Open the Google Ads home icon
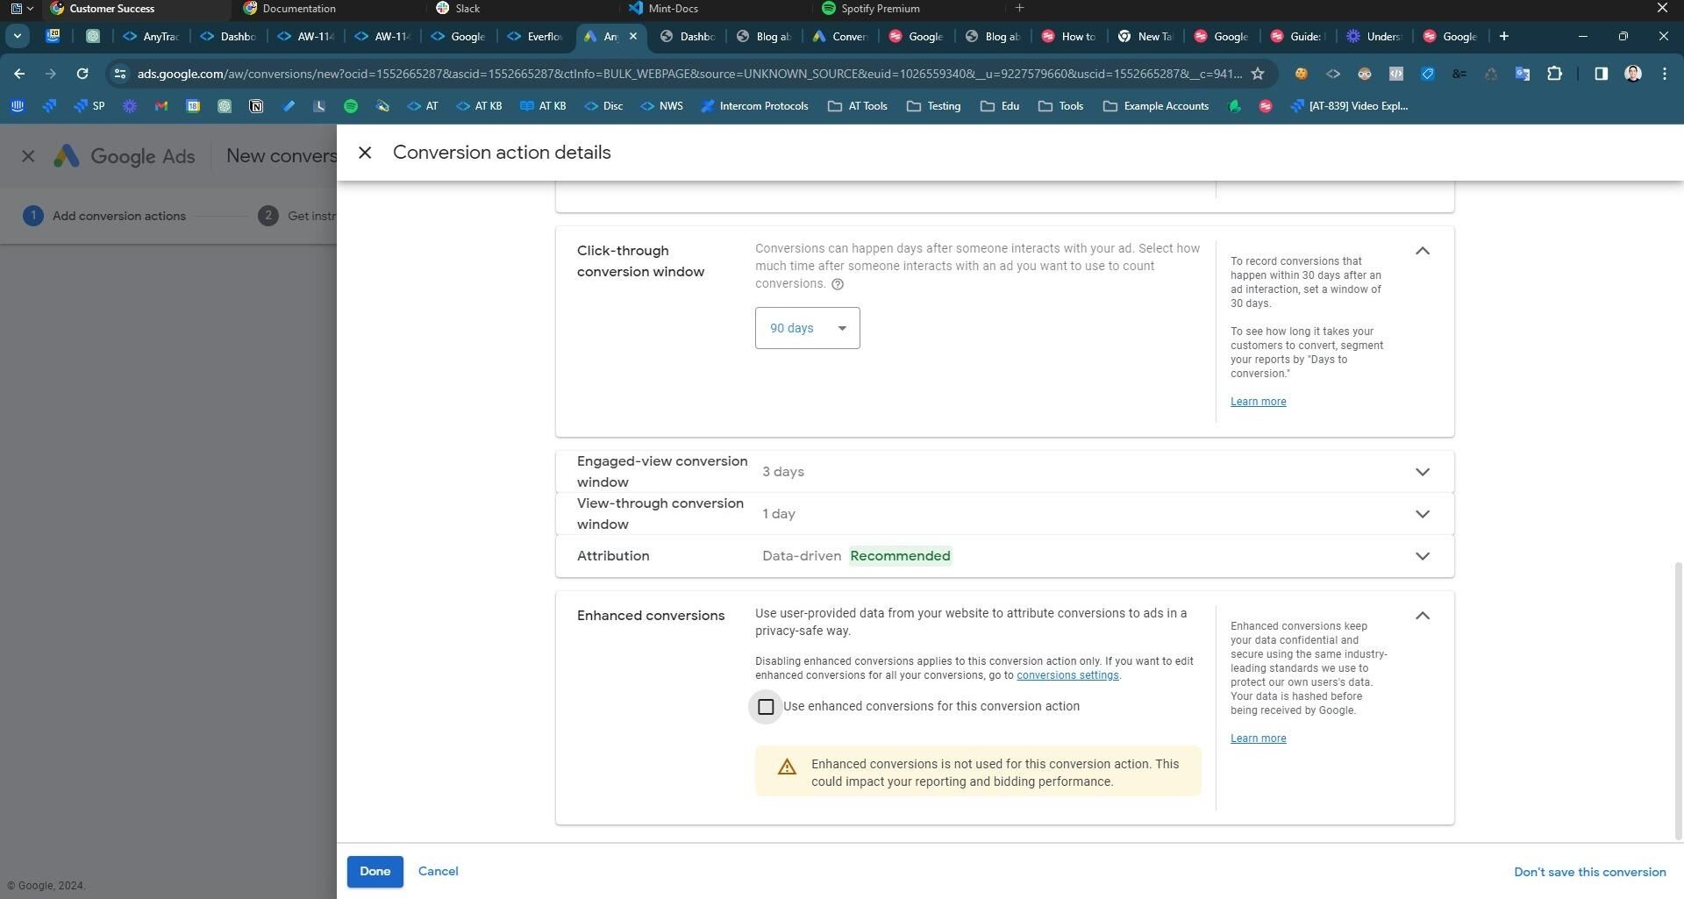This screenshot has width=1684, height=899. pos(68,156)
